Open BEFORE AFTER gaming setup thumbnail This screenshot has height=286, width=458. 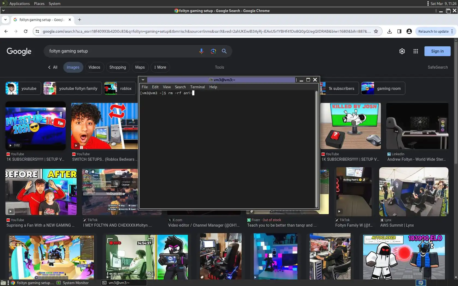coord(41,192)
